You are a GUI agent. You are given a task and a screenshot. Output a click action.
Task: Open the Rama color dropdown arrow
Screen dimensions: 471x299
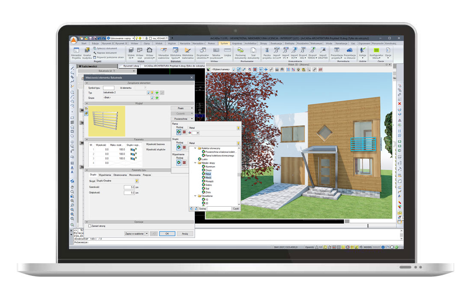click(x=198, y=133)
